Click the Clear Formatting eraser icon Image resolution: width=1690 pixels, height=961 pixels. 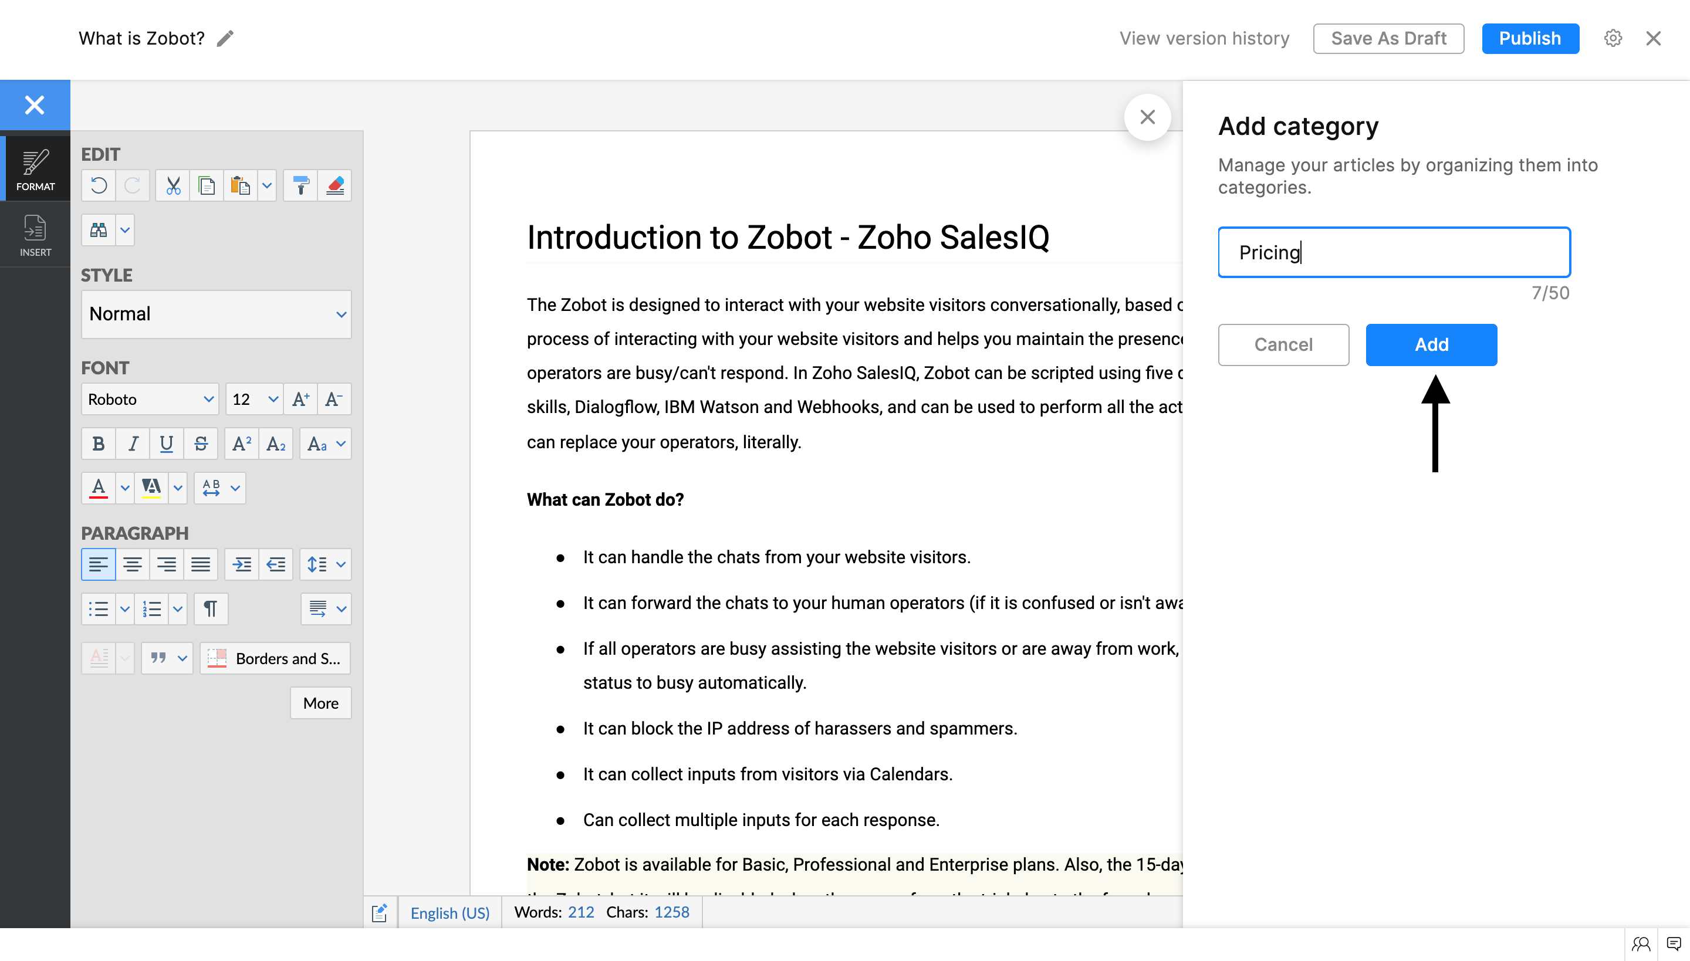334,185
